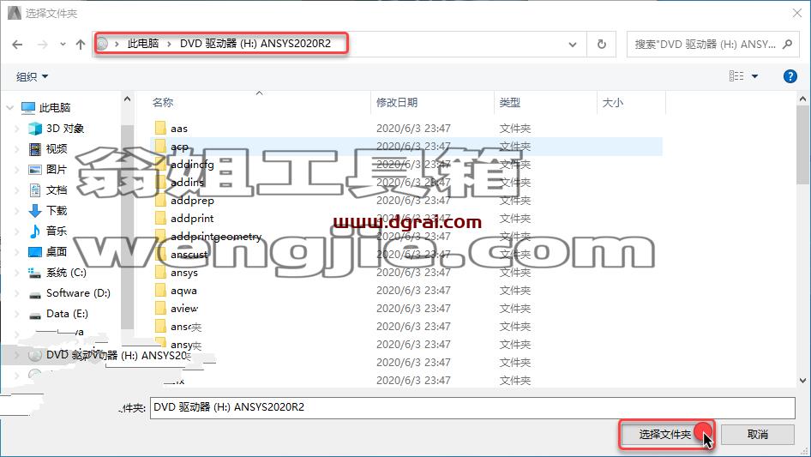Change view layout icon
The height and width of the screenshot is (457, 811).
[736, 76]
